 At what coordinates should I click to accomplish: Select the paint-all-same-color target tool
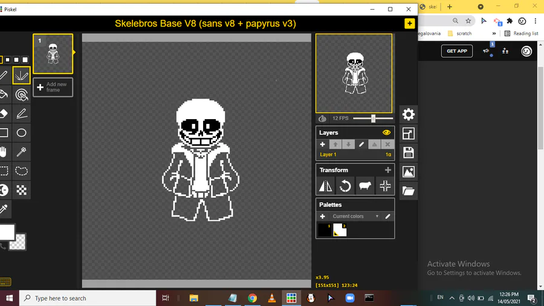[21, 94]
